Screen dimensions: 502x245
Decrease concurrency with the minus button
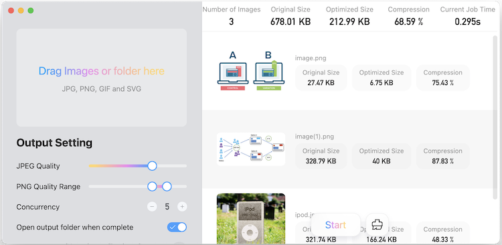(x=152, y=207)
